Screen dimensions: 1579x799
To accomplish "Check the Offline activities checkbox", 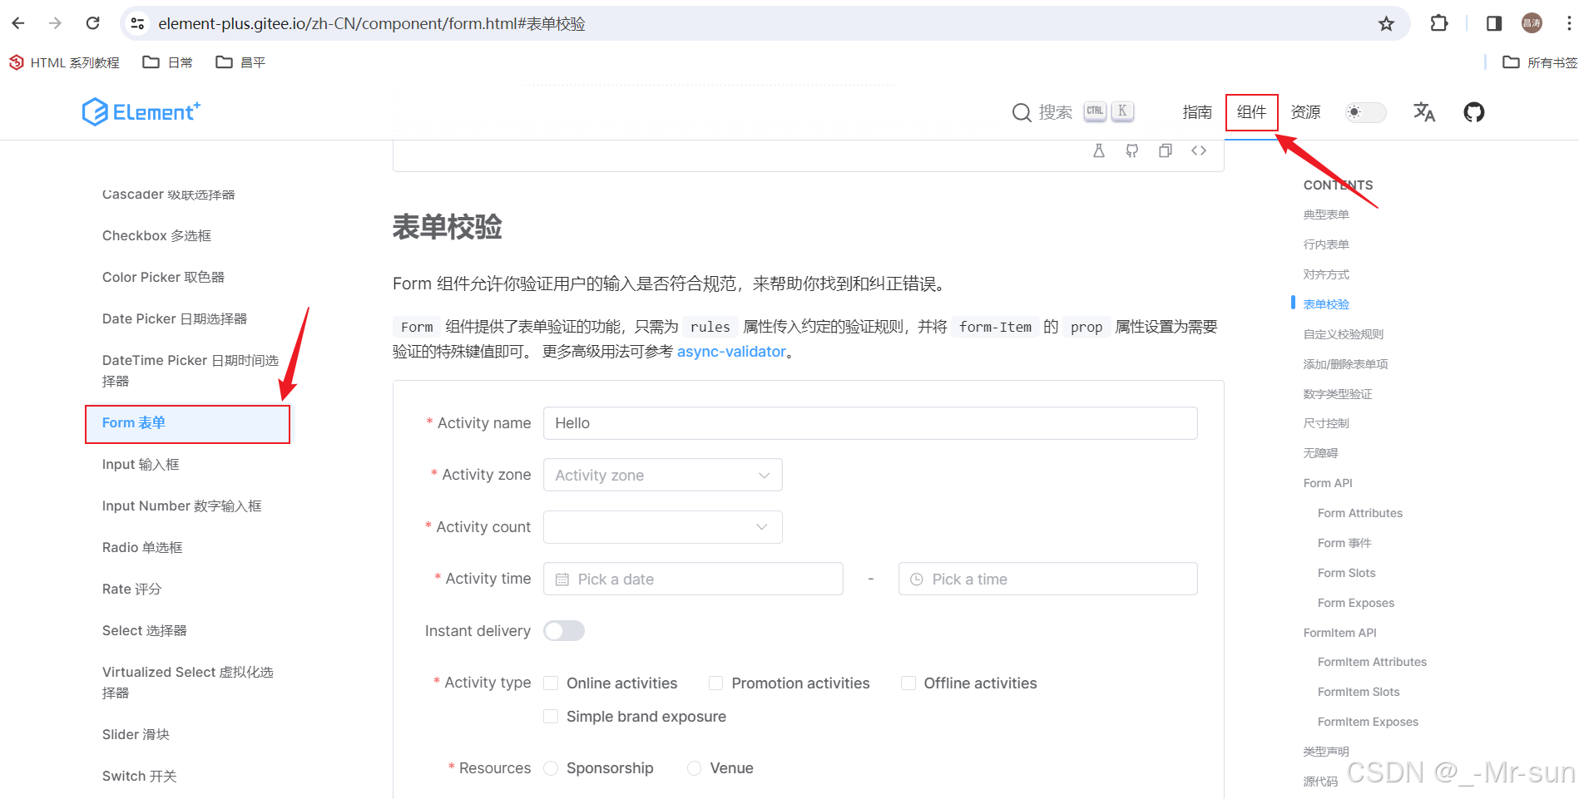I will (x=908, y=683).
